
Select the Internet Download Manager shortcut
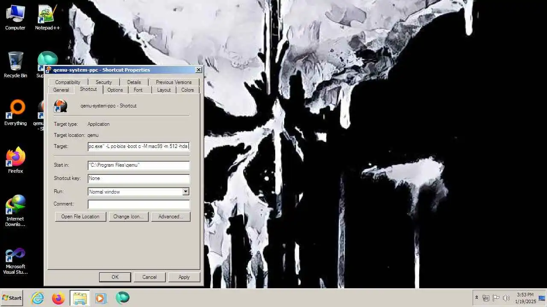15,211
